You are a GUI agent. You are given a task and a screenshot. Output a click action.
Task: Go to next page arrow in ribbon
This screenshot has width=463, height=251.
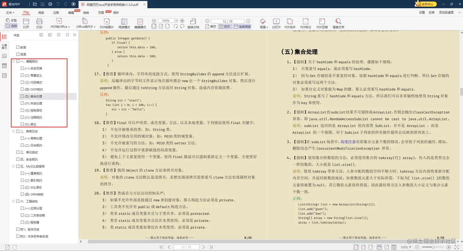coord(248,21)
